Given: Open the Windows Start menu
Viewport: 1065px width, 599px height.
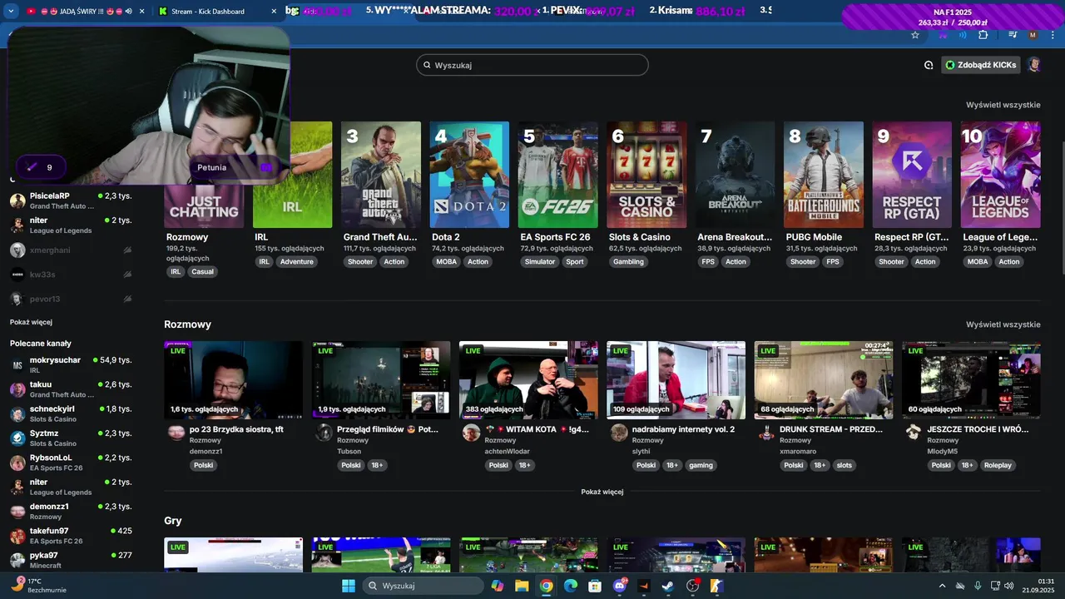Looking at the screenshot, I should (x=349, y=586).
